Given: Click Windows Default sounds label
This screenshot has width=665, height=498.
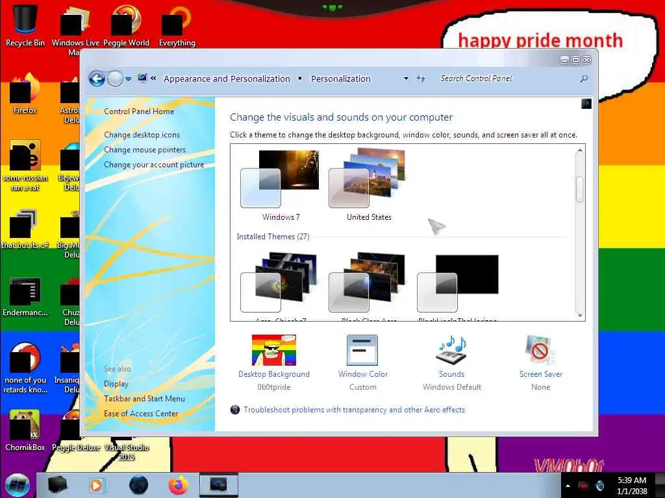Looking at the screenshot, I should pos(452,387).
